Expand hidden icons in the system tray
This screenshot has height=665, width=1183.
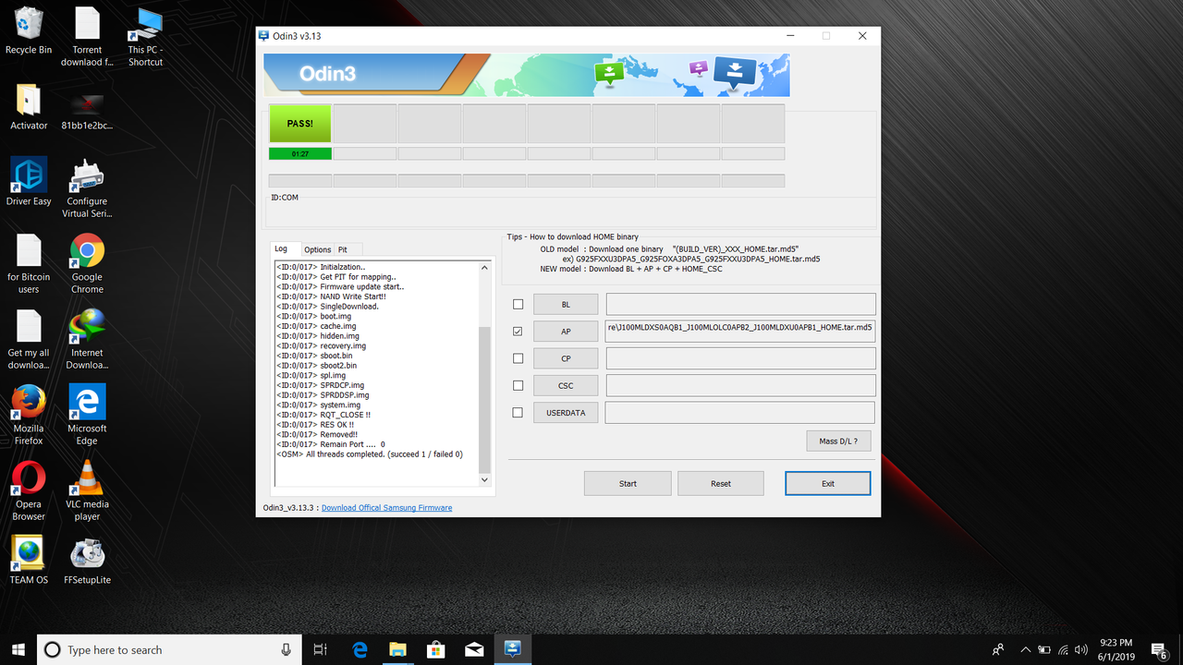[x=1025, y=649]
